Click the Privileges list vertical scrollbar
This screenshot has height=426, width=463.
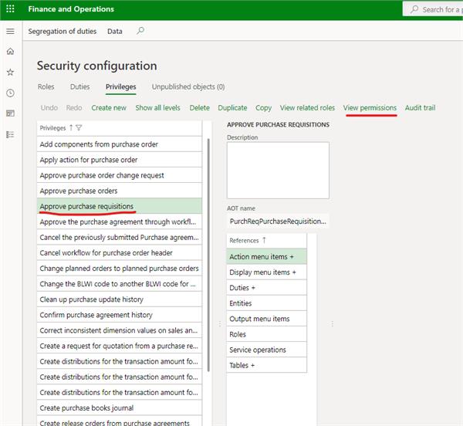coord(208,255)
